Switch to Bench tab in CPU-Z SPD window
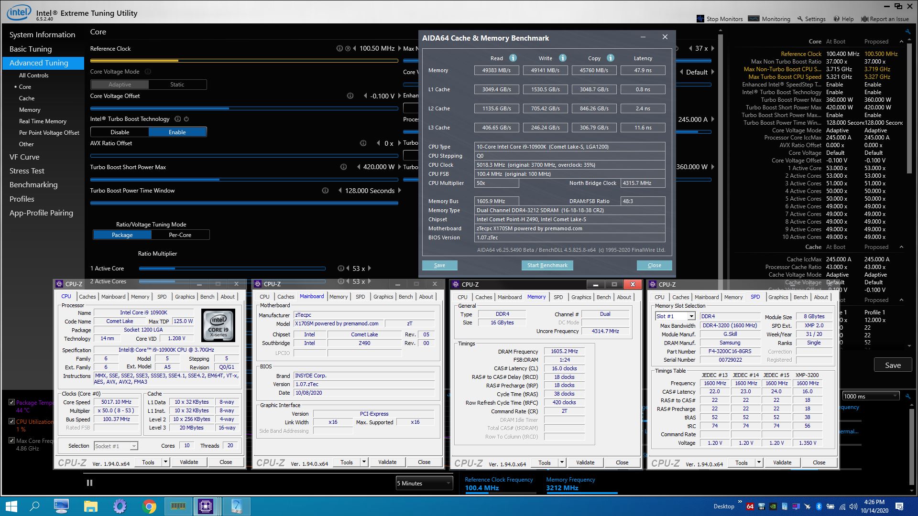The height and width of the screenshot is (516, 918). coord(800,297)
